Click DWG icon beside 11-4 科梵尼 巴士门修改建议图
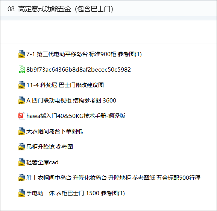Image resolution: width=217 pixels, height=211 pixels. (x=22, y=85)
